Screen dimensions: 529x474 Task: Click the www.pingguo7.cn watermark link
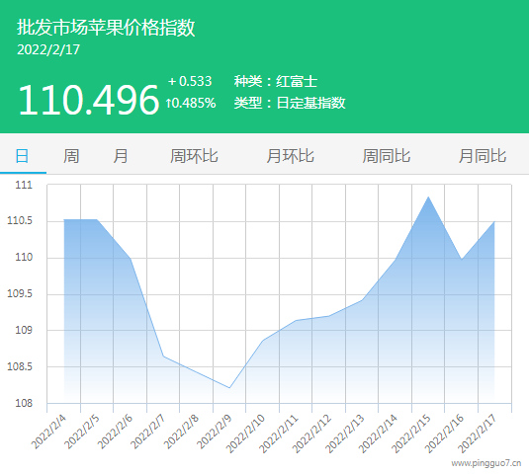(486, 463)
